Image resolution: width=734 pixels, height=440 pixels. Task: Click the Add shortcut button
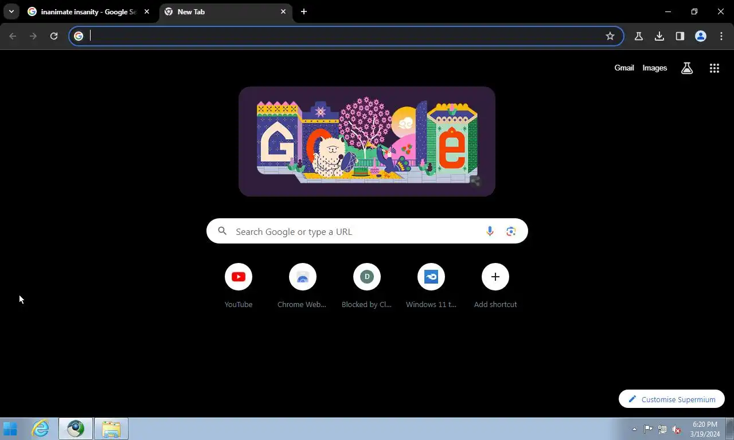pyautogui.click(x=495, y=286)
